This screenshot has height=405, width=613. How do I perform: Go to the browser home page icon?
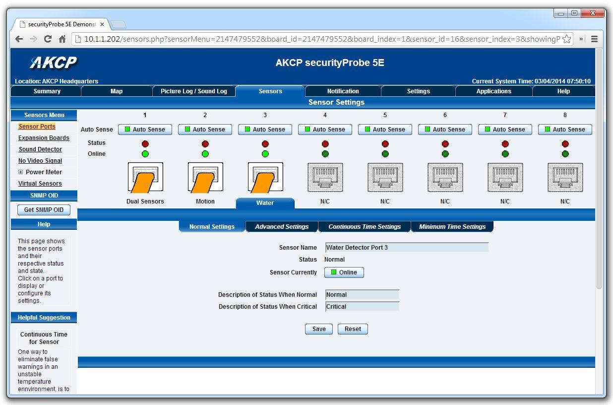[x=62, y=39]
